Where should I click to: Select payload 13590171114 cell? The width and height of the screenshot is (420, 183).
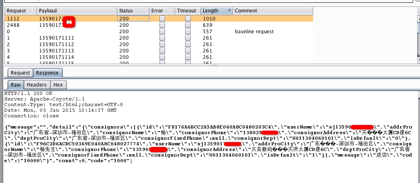[77, 57]
